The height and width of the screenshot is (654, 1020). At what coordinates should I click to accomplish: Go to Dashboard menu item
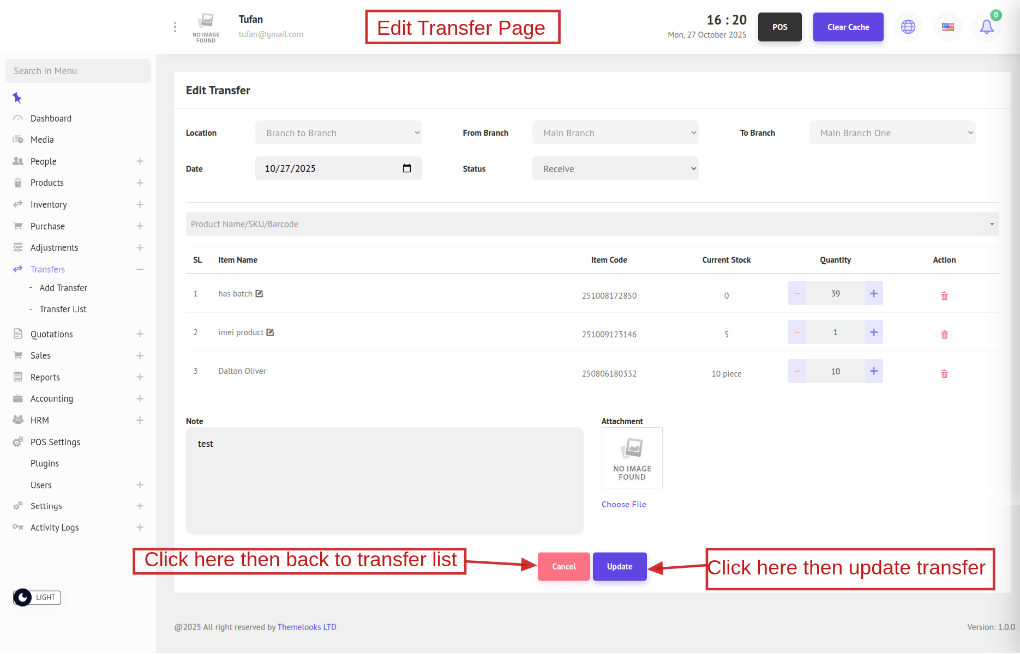pyautogui.click(x=51, y=118)
